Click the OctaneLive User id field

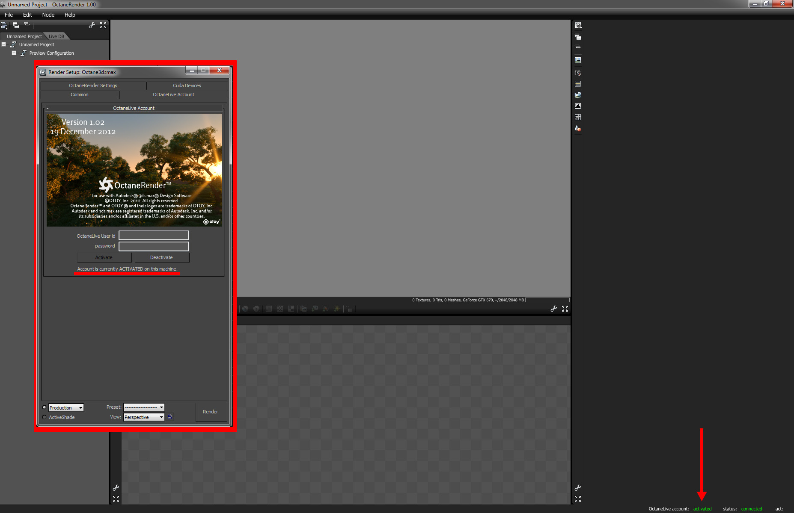click(154, 236)
